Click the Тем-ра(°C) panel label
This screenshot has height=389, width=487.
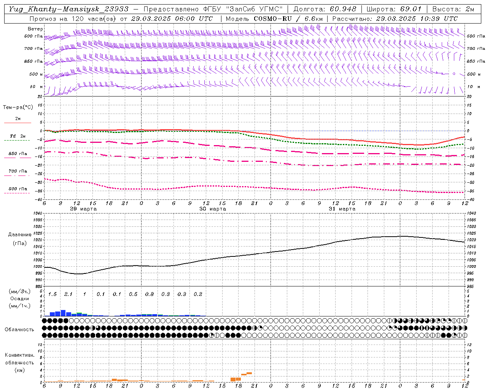(x=18, y=108)
